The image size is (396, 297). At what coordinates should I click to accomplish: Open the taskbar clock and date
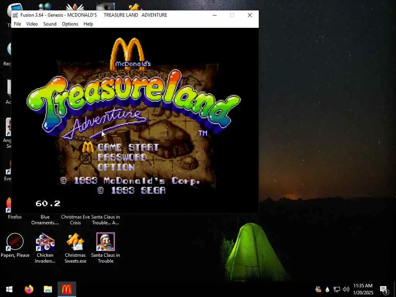coord(363,289)
